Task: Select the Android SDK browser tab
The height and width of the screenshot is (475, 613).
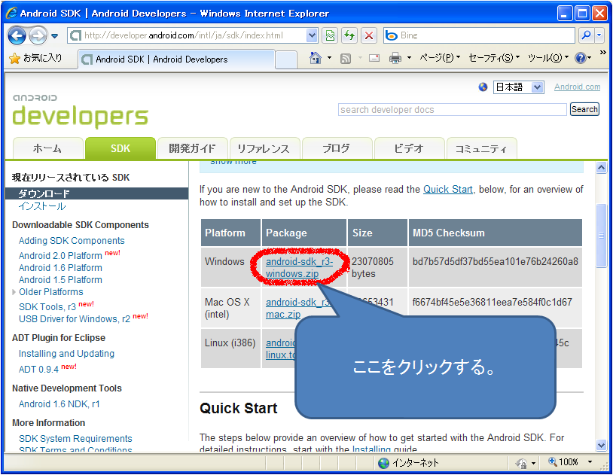Action: pyautogui.click(x=177, y=59)
